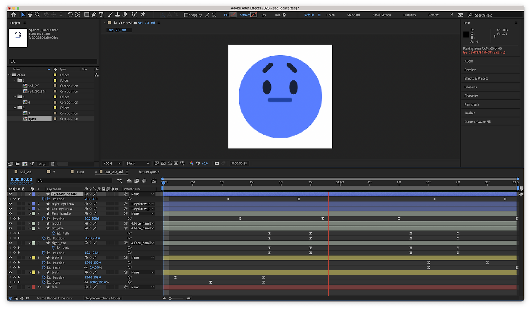Take a snapshot with the camera icon
The image size is (531, 309).
(217, 163)
